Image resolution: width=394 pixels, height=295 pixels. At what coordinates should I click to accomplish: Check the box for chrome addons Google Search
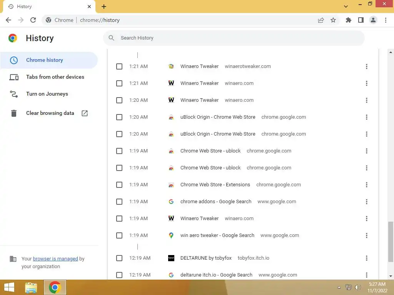(x=119, y=202)
